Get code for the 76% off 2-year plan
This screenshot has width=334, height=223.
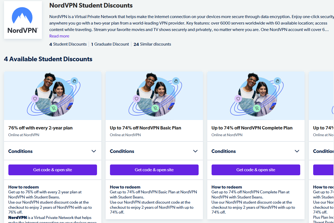point(52,170)
